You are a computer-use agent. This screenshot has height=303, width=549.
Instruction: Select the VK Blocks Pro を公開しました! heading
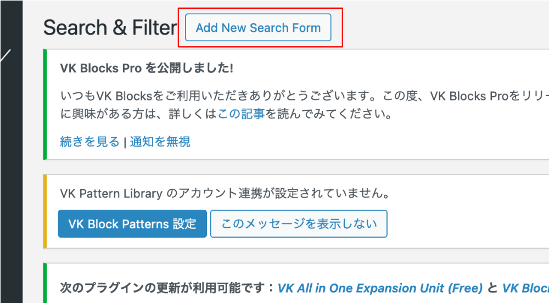(x=147, y=68)
